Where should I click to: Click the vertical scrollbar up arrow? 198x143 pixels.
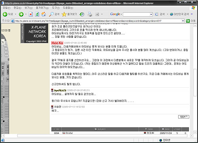point(195,26)
